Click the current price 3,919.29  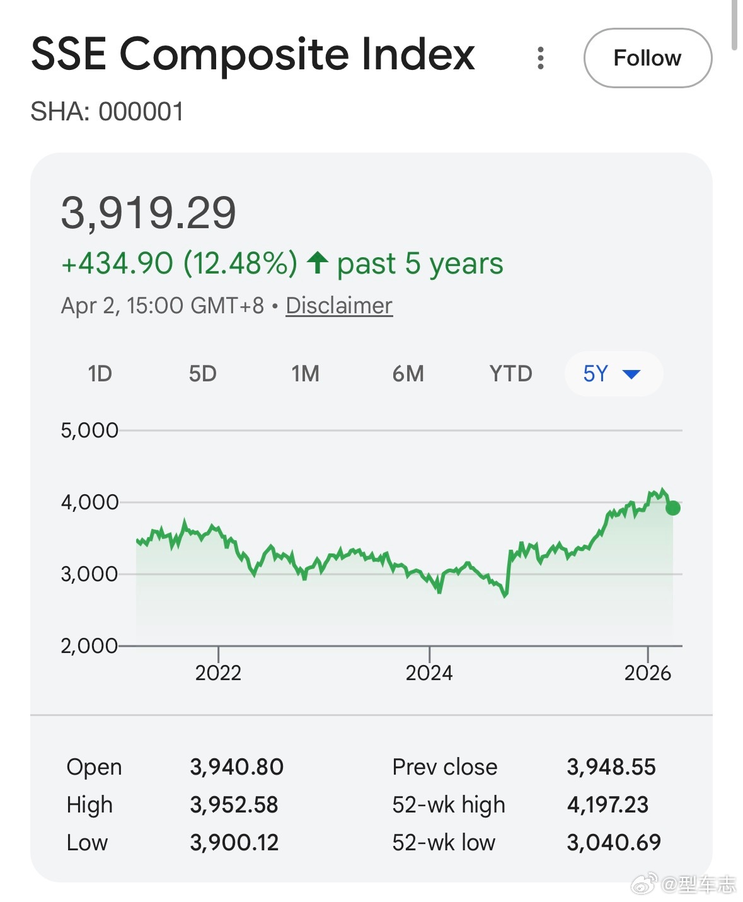148,212
